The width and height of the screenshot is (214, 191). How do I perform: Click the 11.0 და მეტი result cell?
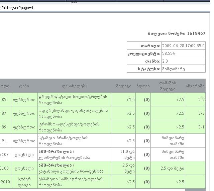pyautogui.click(x=124, y=154)
